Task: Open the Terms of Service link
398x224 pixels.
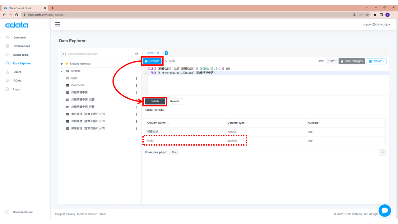Action: 87,214
